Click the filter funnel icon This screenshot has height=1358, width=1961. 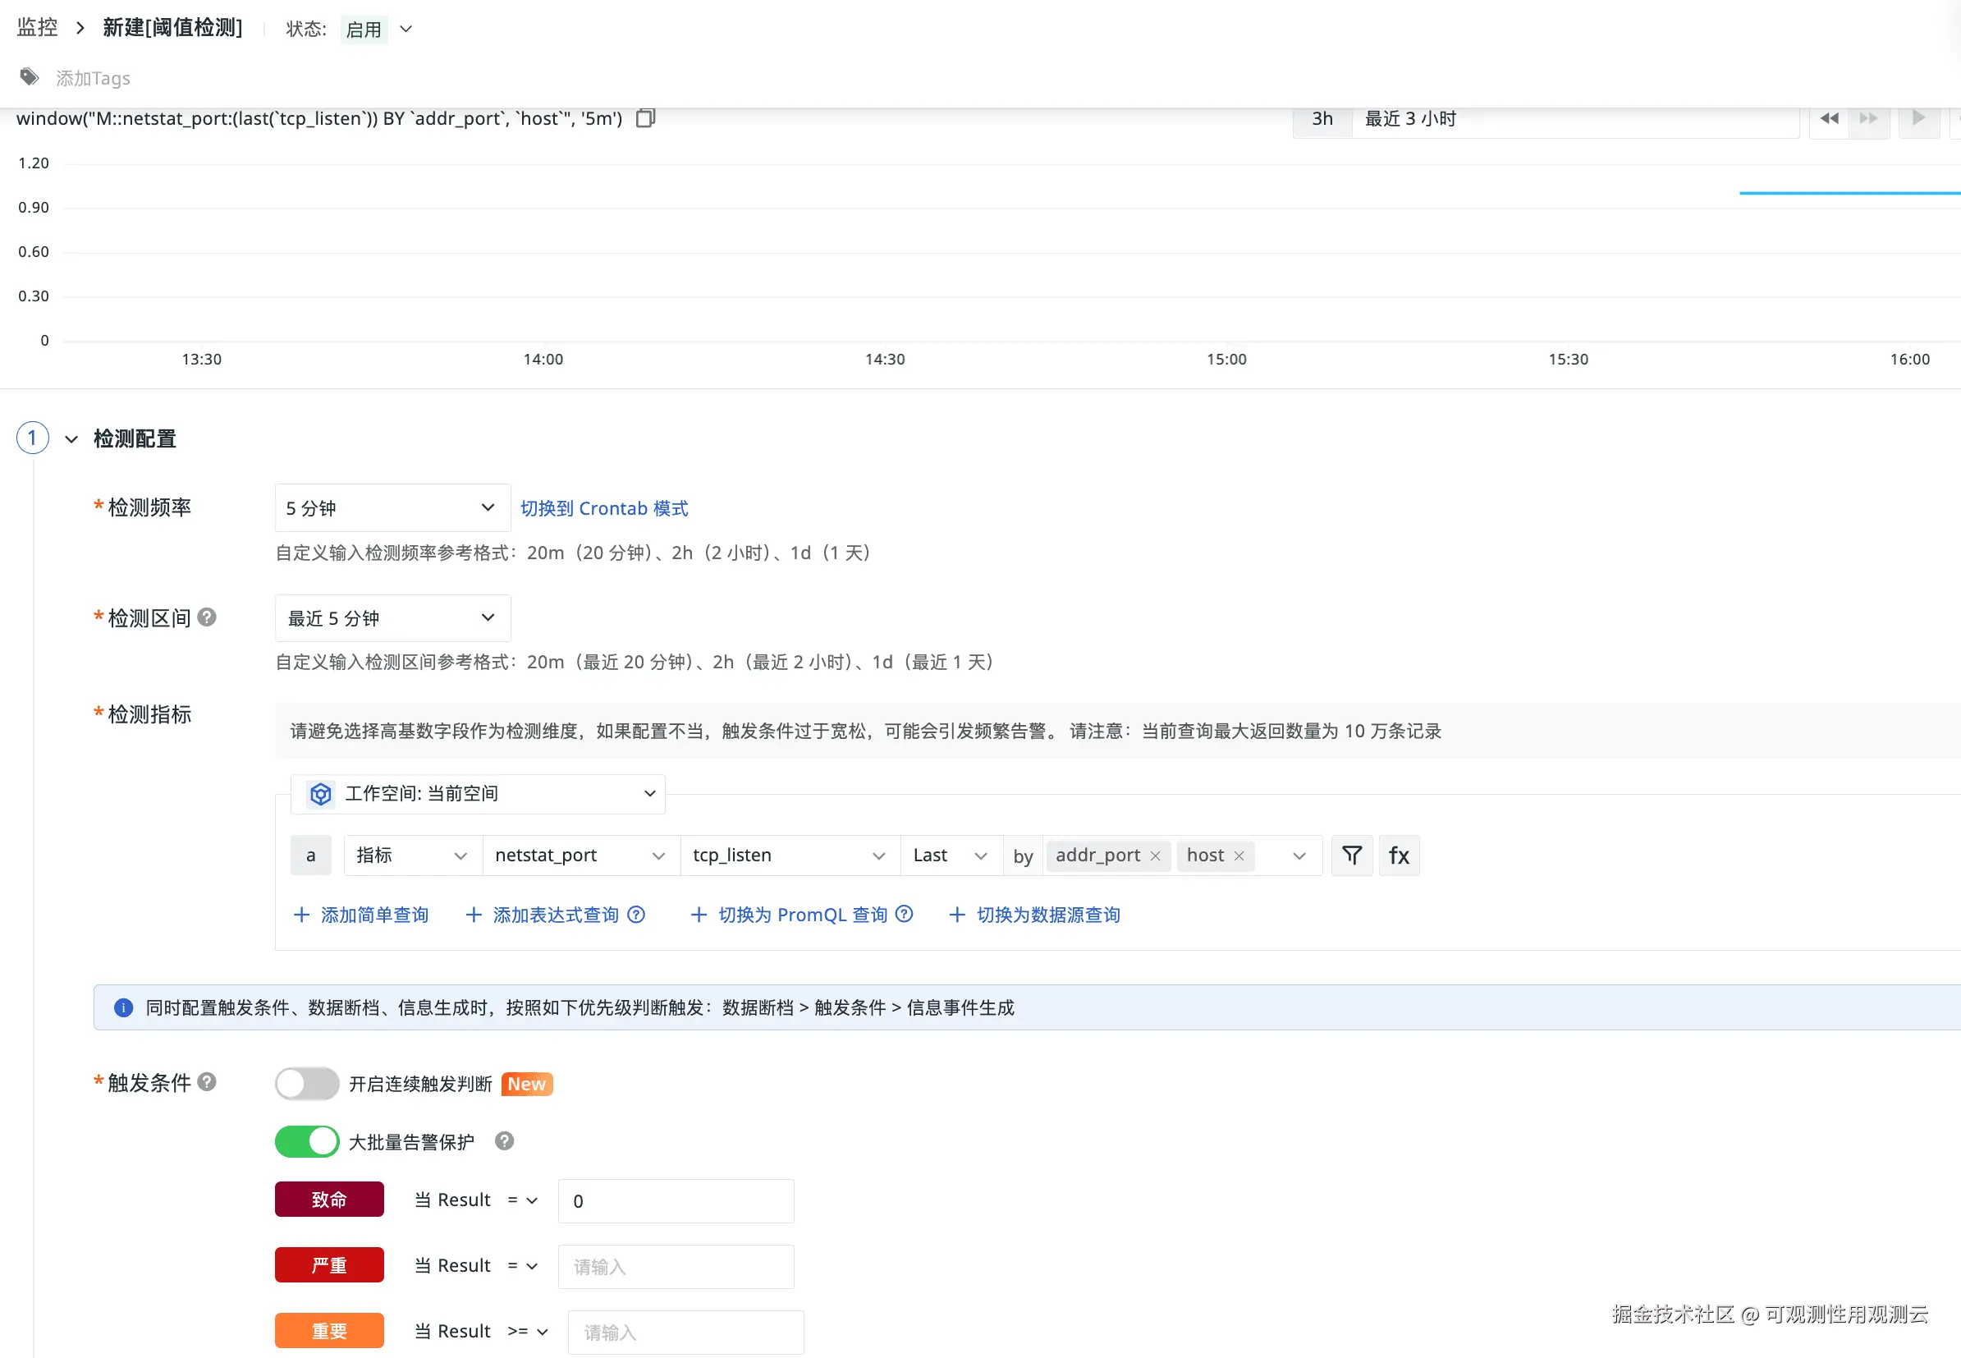coord(1351,856)
